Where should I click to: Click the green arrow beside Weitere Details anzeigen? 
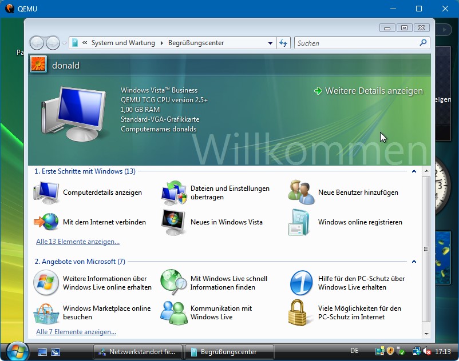tap(318, 91)
